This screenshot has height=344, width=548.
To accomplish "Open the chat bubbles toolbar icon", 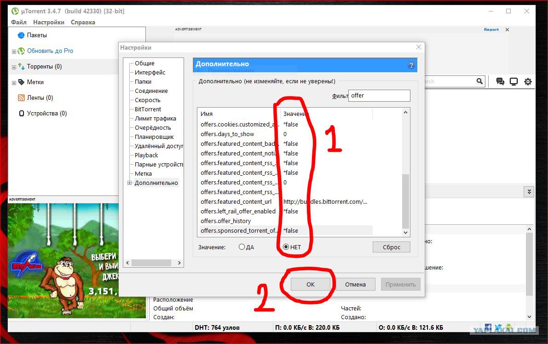I will coord(500,81).
